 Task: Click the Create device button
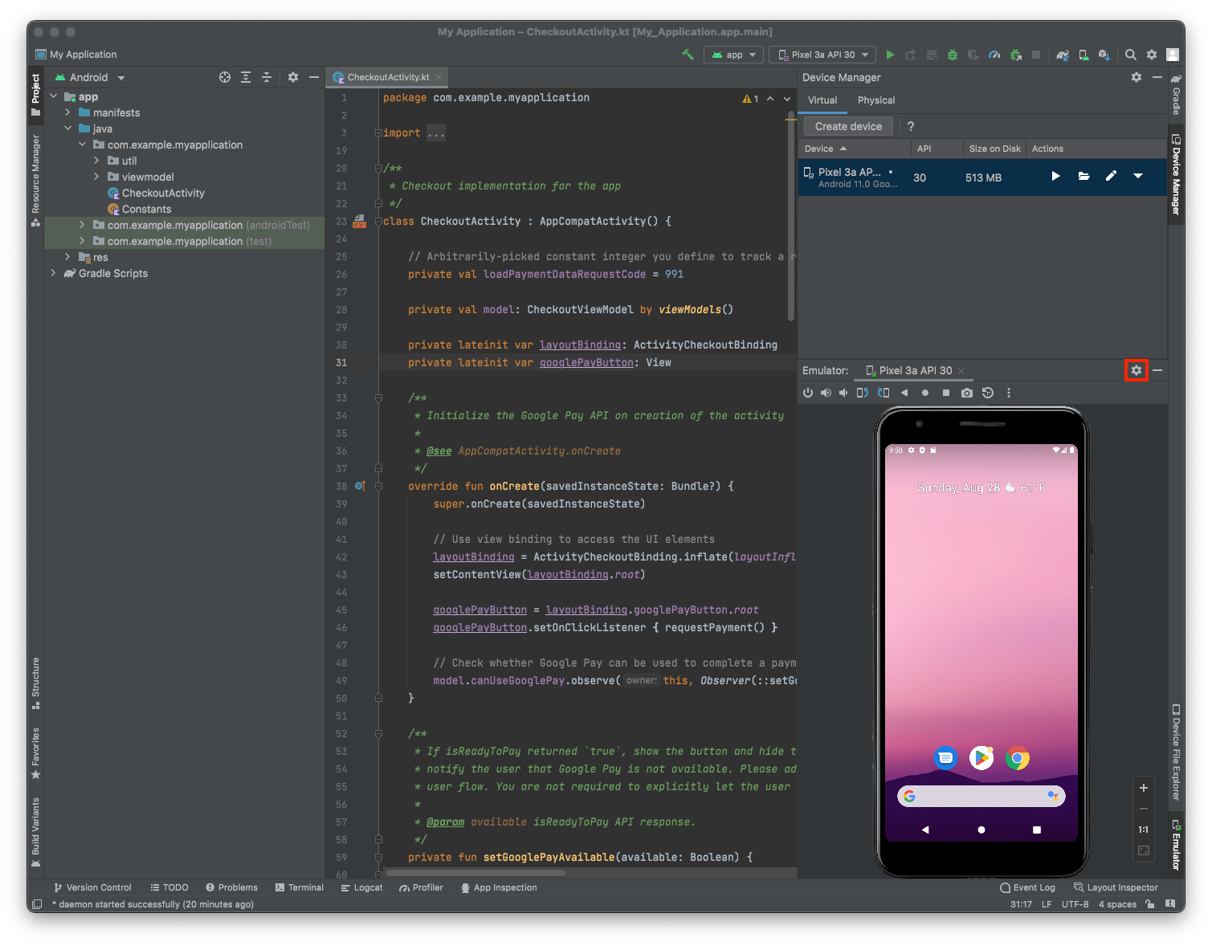(847, 126)
